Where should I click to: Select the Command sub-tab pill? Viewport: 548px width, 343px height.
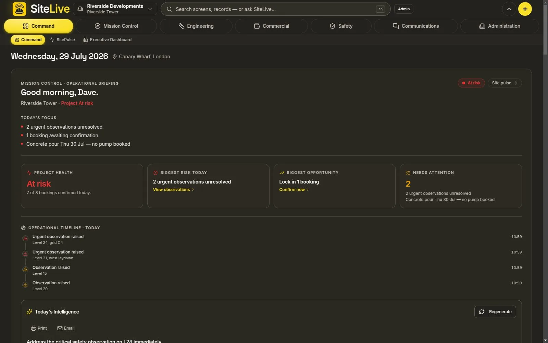pyautogui.click(x=28, y=40)
